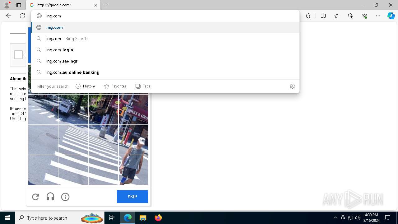Open File Explorer taskbar icon
The width and height of the screenshot is (398, 224).
(143, 218)
